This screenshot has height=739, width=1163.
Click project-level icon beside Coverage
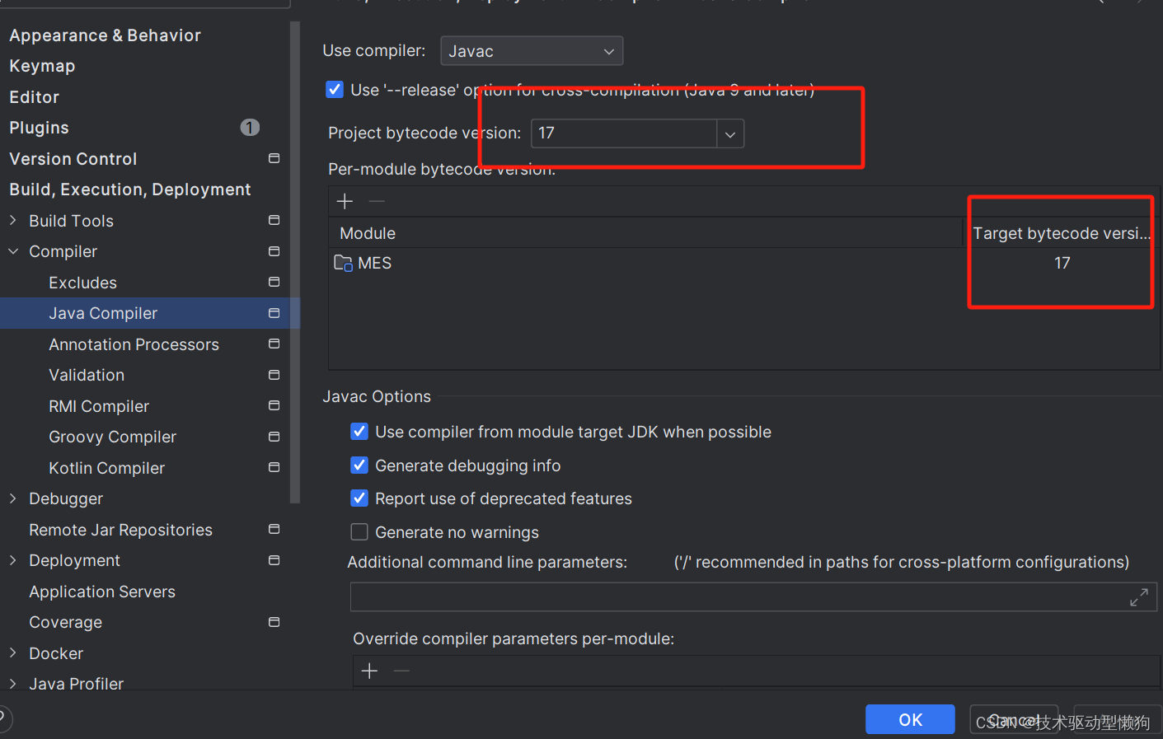(x=274, y=622)
